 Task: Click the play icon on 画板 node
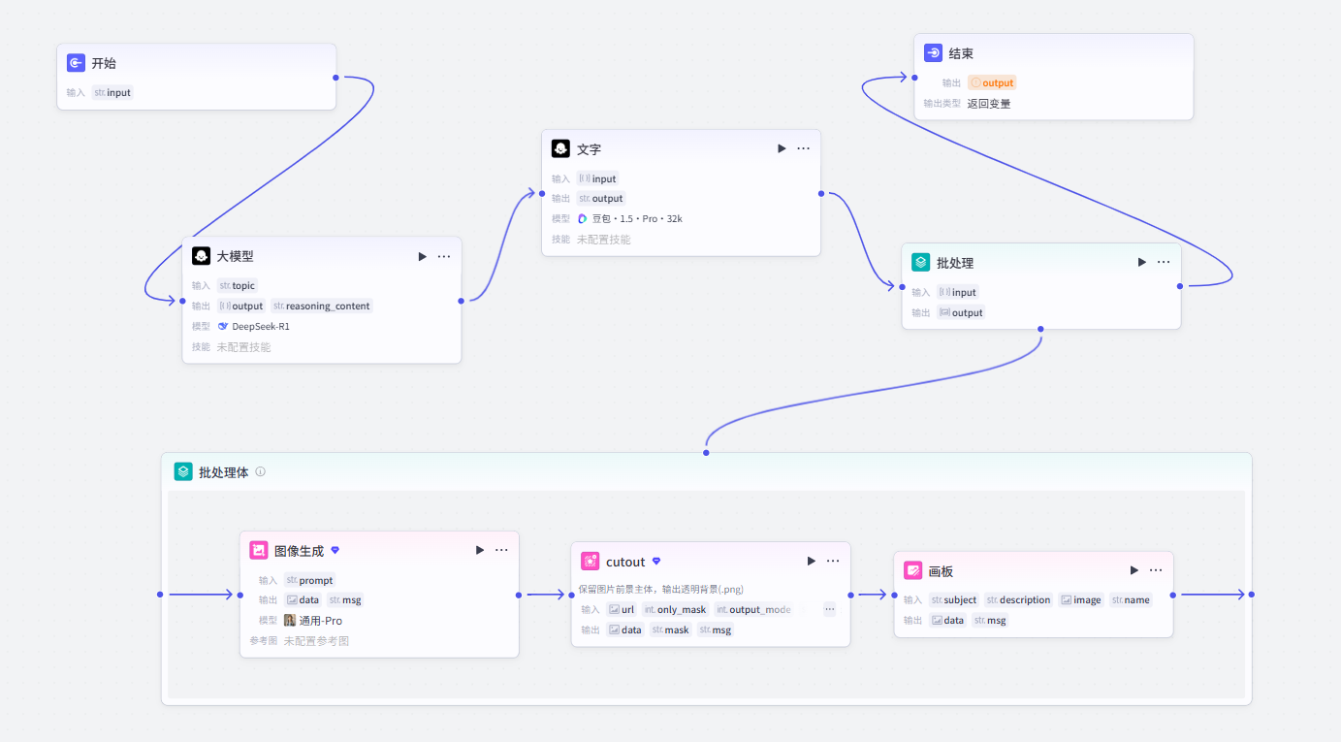click(1134, 570)
